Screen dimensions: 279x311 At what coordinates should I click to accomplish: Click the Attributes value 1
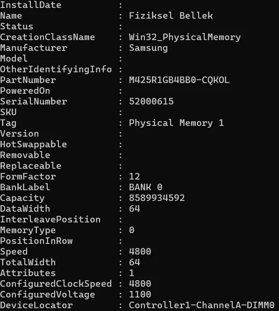click(132, 273)
